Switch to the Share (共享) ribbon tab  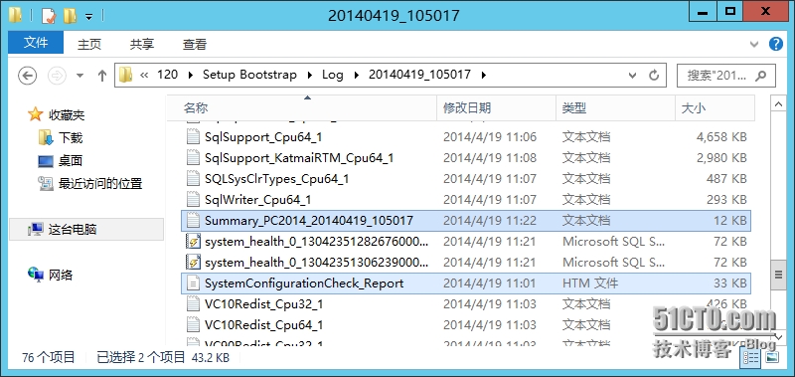coord(142,45)
